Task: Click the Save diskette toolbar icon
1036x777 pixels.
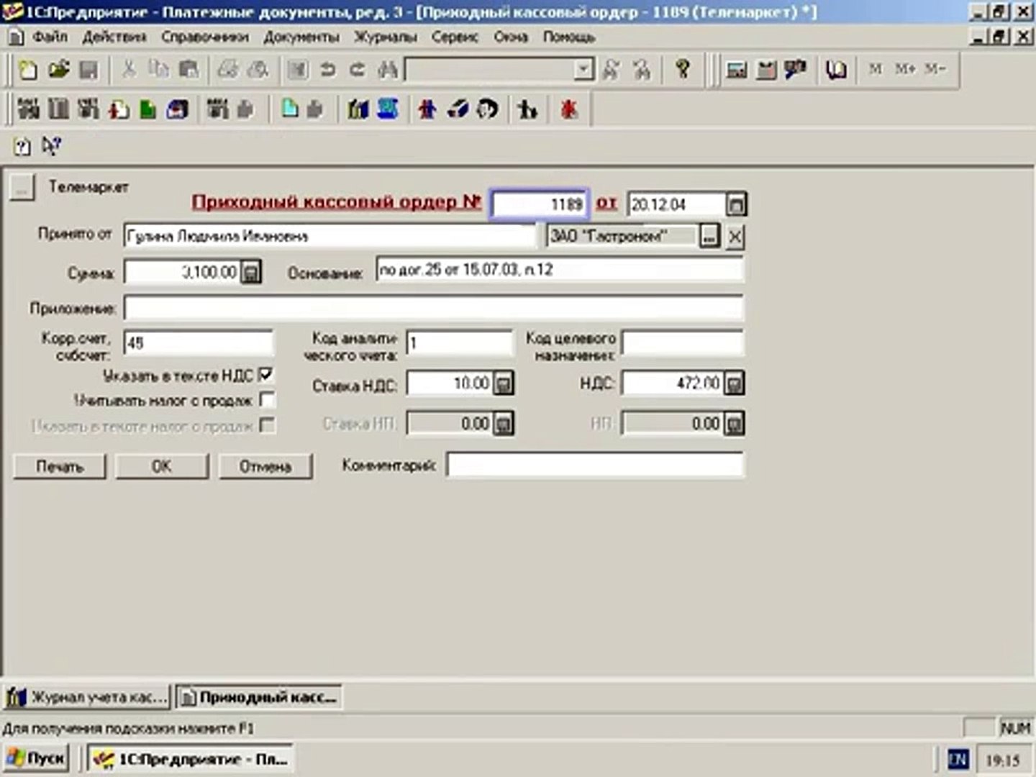Action: [88, 70]
